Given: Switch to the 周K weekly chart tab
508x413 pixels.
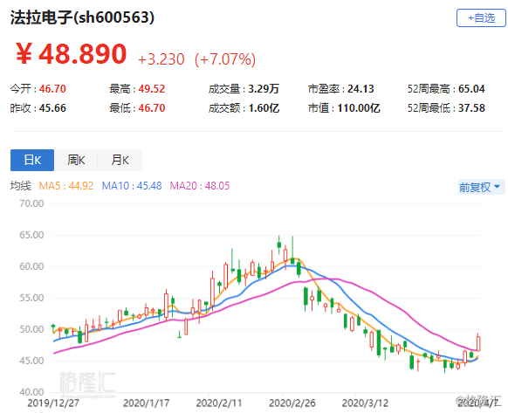Looking at the screenshot, I should click(x=76, y=160).
